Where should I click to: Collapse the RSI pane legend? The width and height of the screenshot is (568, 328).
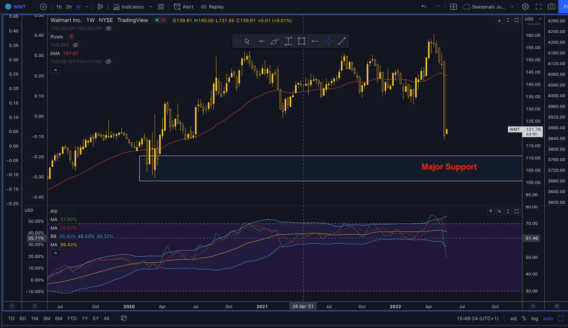pyautogui.click(x=55, y=253)
